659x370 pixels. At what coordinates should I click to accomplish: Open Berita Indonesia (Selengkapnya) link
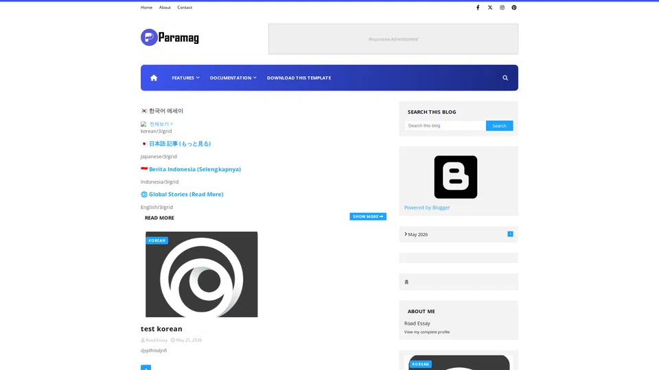(195, 169)
